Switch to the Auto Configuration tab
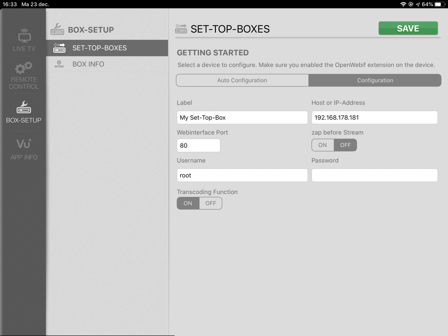Image resolution: width=448 pixels, height=336 pixels. click(242, 80)
